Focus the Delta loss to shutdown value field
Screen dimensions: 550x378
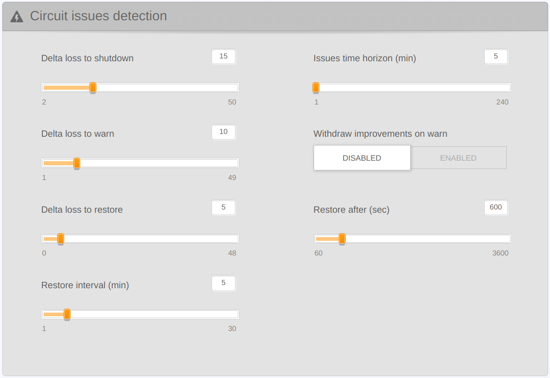click(223, 56)
